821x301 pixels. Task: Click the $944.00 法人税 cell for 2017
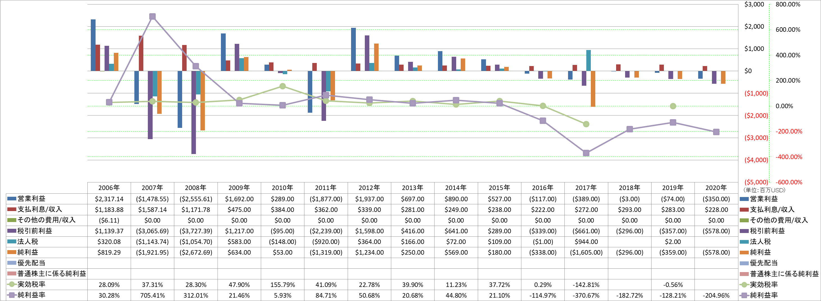coord(586,242)
